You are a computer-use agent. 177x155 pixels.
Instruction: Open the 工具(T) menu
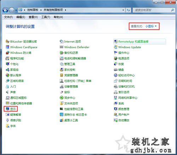coord(46,17)
